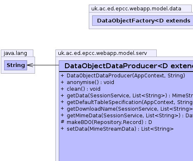
Task: Click the String class box
Action: (x=15, y=65)
